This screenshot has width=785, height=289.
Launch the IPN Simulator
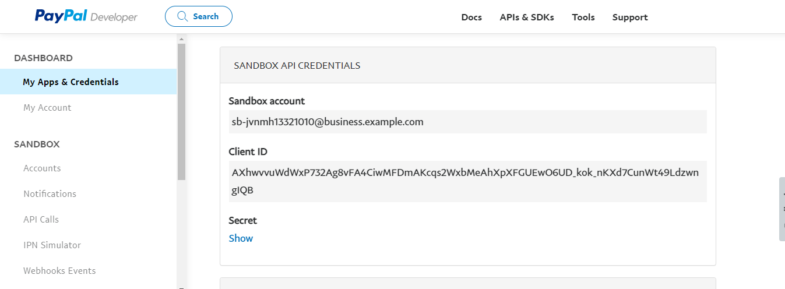[x=52, y=245]
